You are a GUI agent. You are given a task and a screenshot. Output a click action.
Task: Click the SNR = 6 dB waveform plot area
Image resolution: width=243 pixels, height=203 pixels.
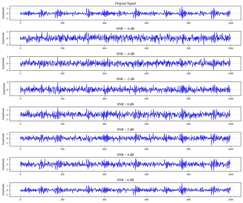coord(125,189)
